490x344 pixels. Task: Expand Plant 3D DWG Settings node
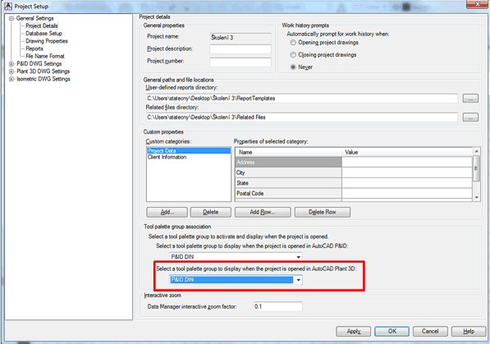click(x=11, y=71)
